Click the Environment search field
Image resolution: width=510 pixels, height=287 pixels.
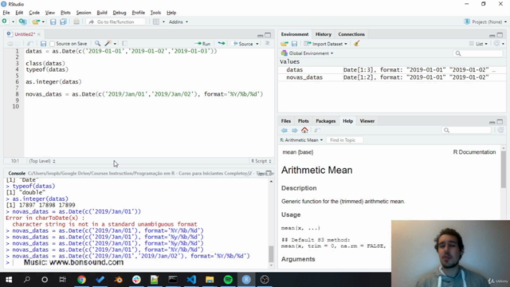tap(478, 53)
